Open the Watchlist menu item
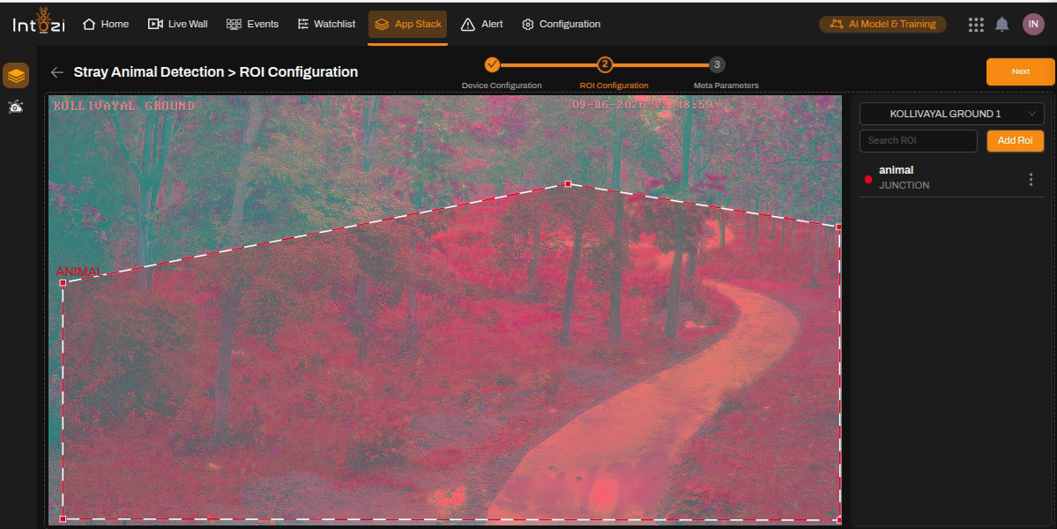The image size is (1057, 529). point(326,25)
